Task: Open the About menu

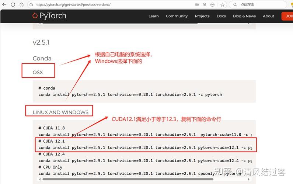Action: [269, 16]
